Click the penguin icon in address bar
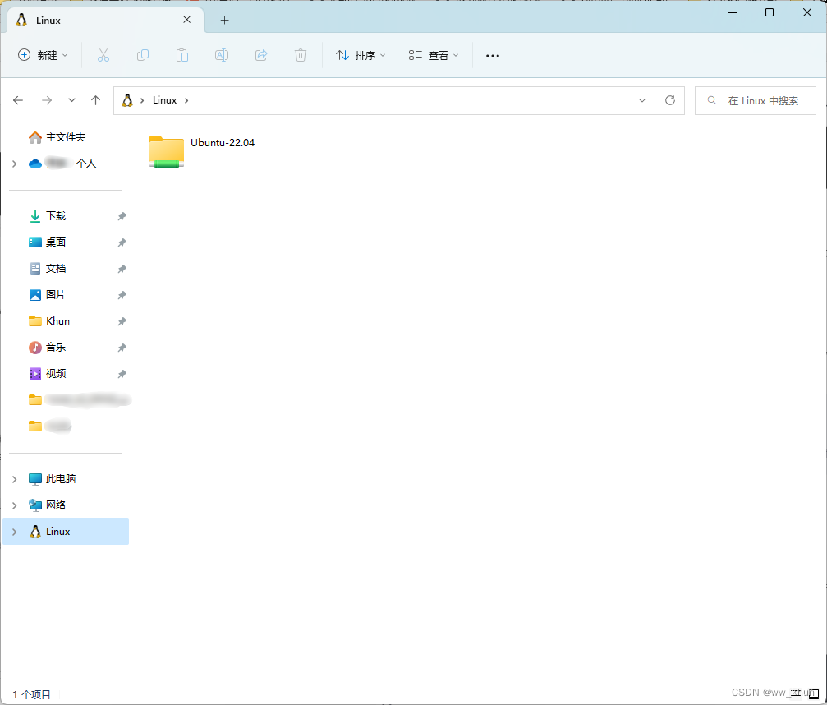 [127, 100]
